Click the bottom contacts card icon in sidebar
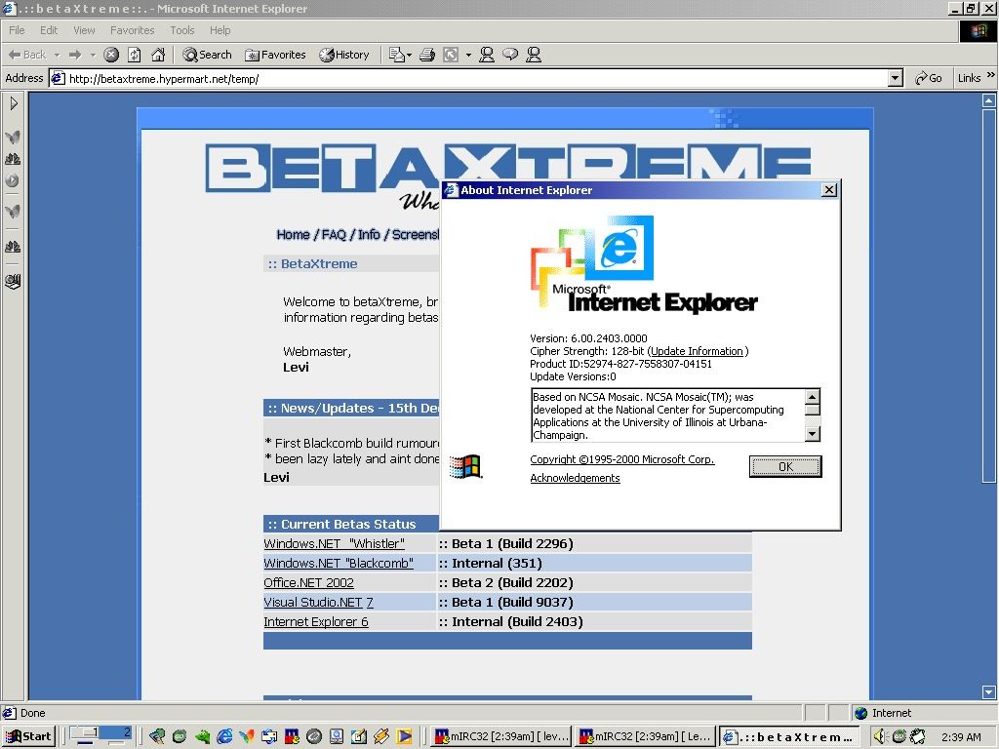999x749 pixels. (12, 281)
